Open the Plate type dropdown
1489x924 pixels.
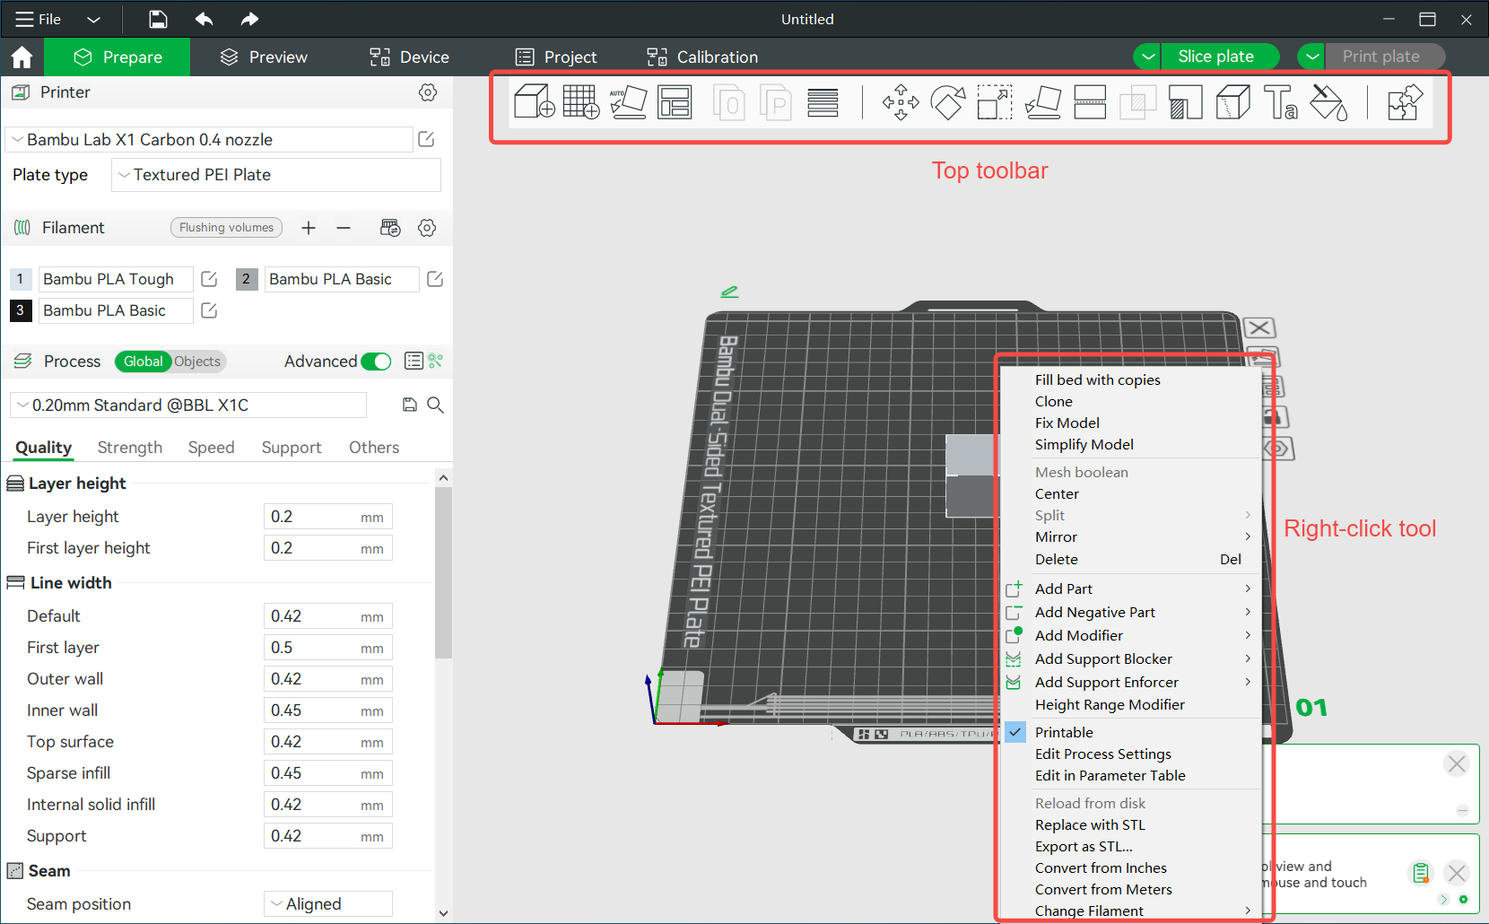274,174
